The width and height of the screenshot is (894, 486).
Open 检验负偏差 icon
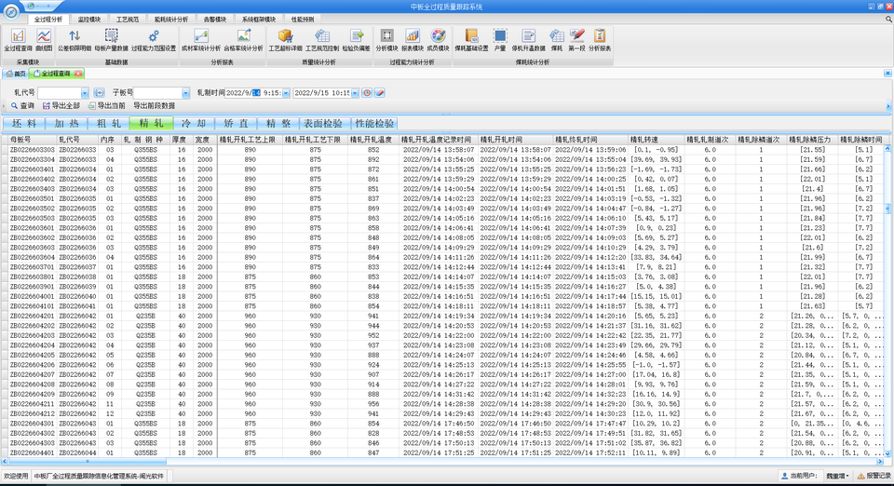(357, 40)
